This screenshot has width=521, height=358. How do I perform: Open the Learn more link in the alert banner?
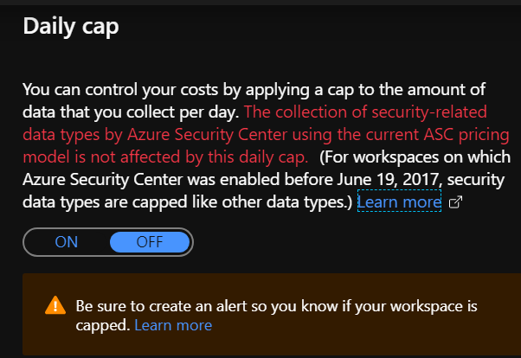pyautogui.click(x=173, y=325)
